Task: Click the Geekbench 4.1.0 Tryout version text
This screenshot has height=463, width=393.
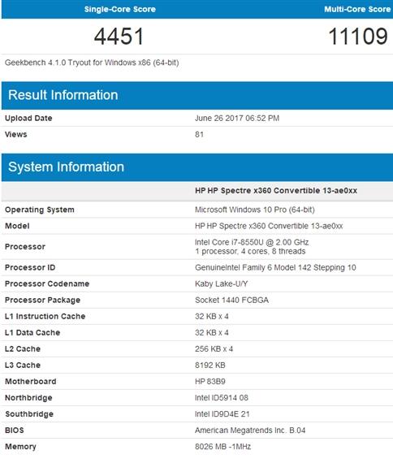Action: click(x=92, y=63)
